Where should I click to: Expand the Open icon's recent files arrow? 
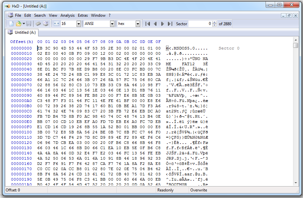tap(24, 24)
